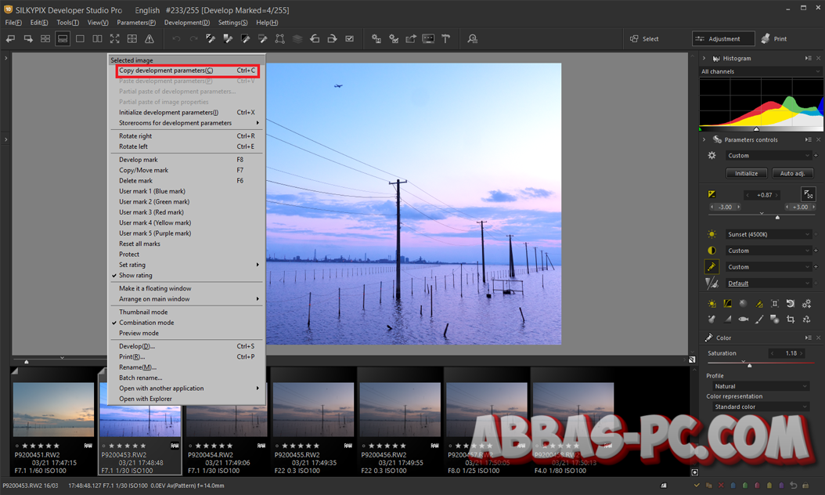Toggle Show rating in context menu
Viewport: 825px width, 495px height.
pyautogui.click(x=135, y=276)
